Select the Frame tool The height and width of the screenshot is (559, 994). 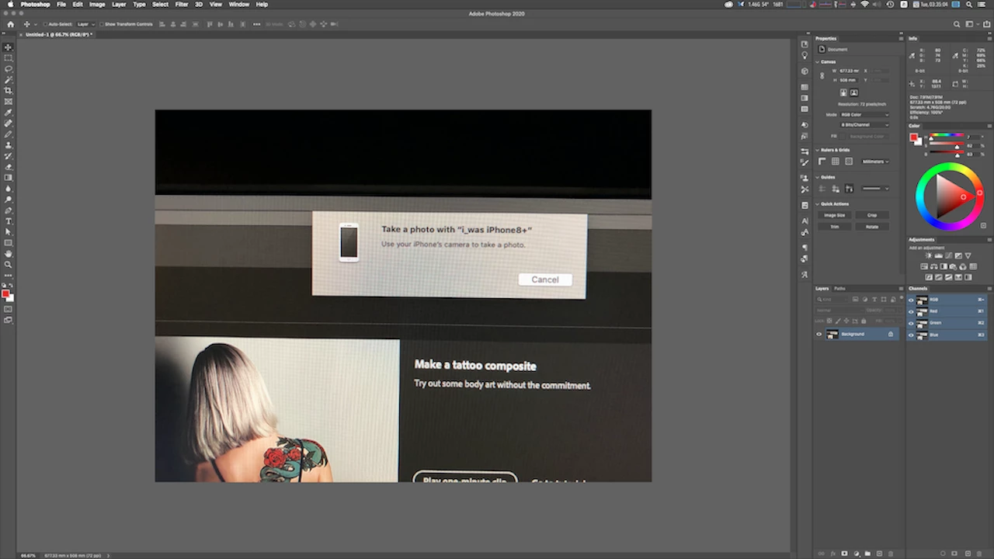[x=9, y=102]
